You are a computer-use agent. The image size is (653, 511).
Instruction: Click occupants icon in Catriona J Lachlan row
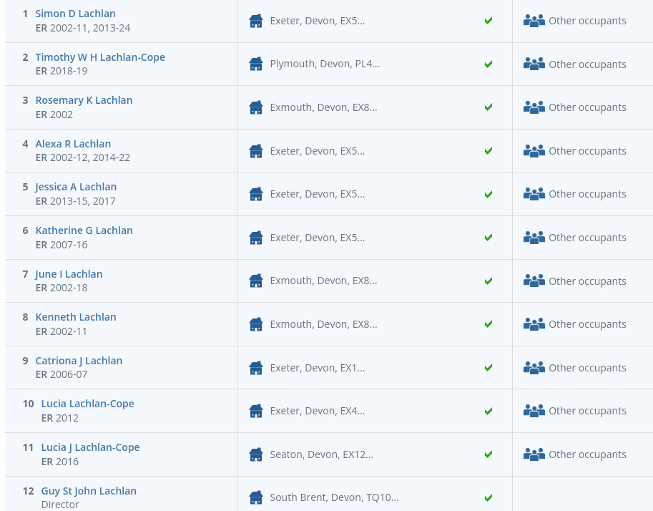(534, 368)
